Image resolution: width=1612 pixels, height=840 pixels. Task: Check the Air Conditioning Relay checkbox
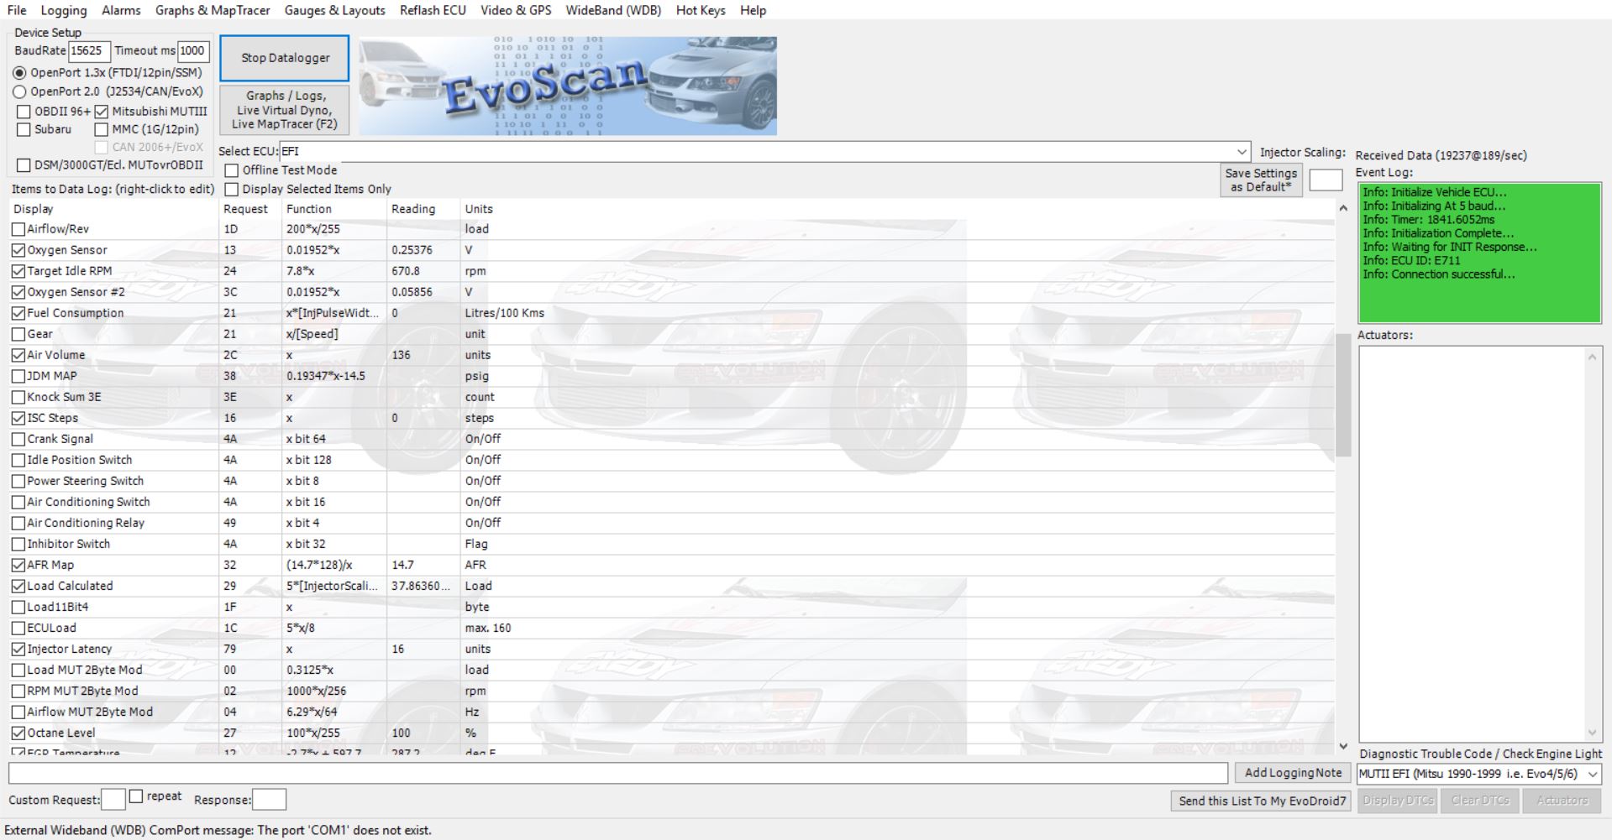click(x=18, y=523)
